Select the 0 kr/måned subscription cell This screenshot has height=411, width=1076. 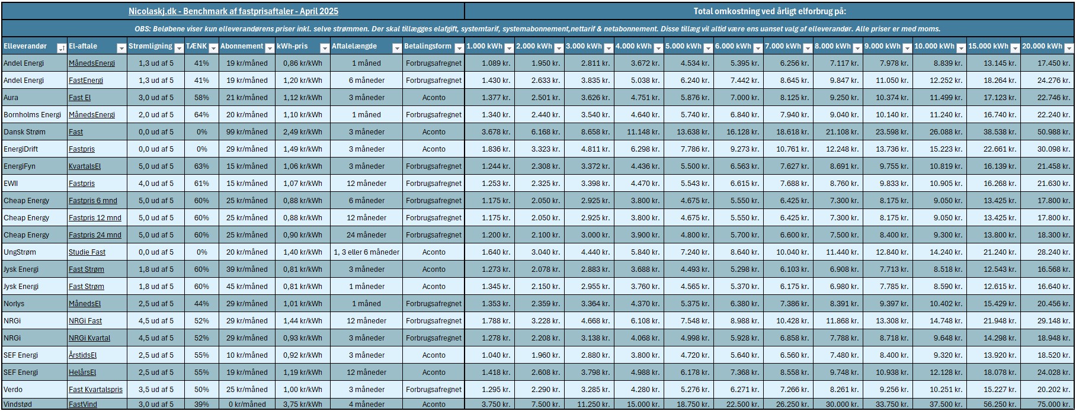point(247,404)
